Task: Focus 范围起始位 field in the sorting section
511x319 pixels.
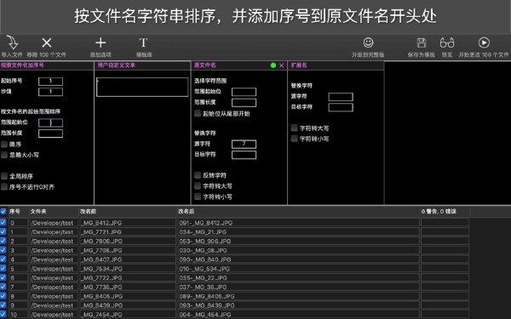Action: (x=50, y=122)
